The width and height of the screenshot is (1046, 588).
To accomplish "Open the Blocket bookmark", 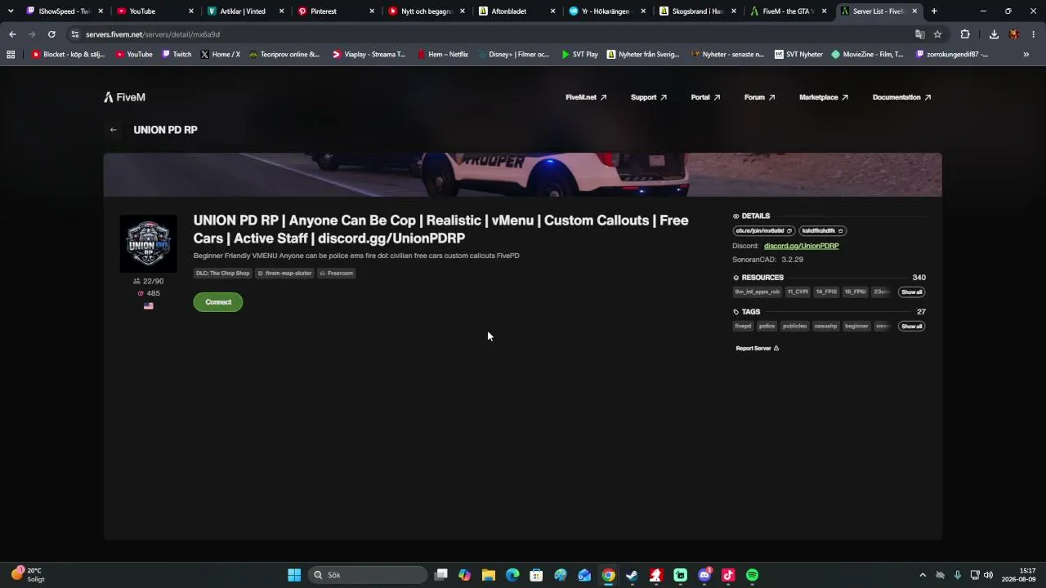I will coord(68,55).
